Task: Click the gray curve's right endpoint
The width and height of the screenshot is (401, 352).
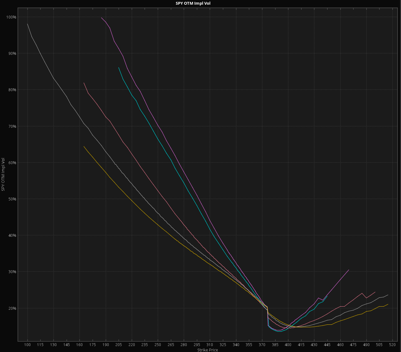Action: (388, 295)
